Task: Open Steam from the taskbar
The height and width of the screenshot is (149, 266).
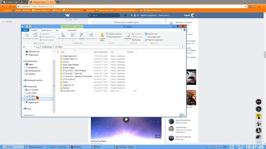Action: (x=103, y=147)
